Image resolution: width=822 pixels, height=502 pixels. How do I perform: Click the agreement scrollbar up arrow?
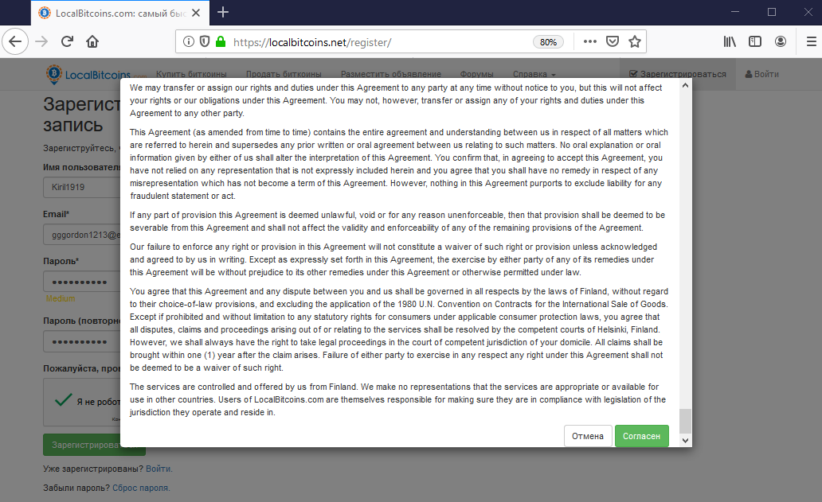(x=685, y=85)
